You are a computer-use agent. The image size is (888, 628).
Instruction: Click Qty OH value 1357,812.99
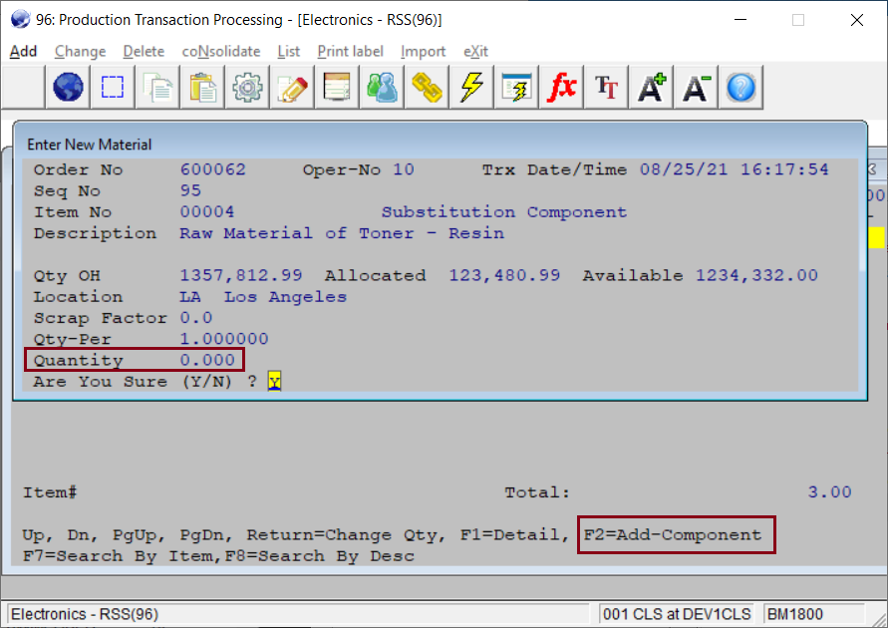(241, 275)
